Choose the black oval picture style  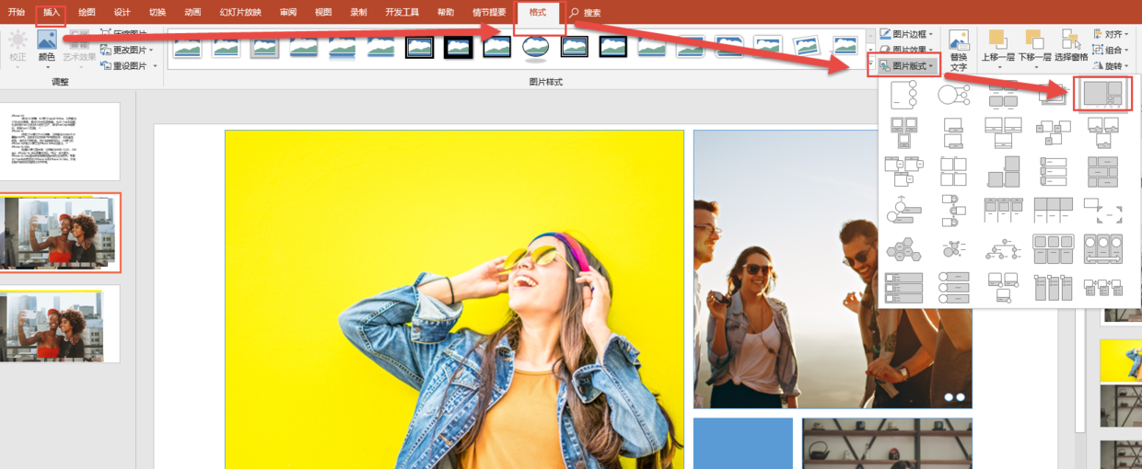[x=535, y=47]
